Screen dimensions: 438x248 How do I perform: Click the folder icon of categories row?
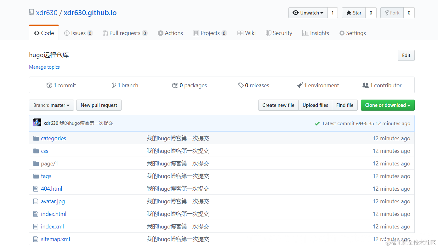tap(36, 138)
